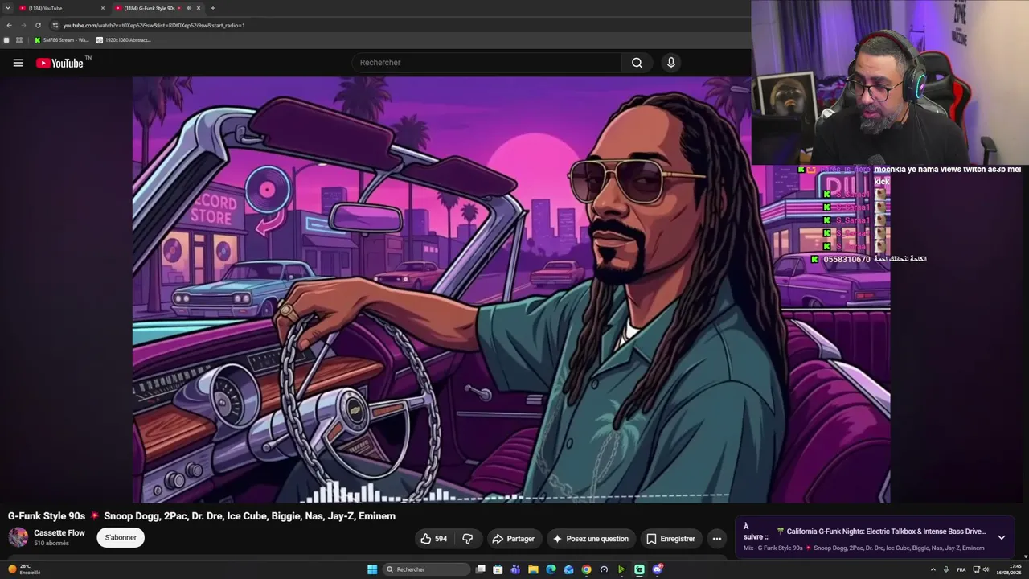The height and width of the screenshot is (579, 1029).
Task: Open Google Chrome from the taskbar
Action: [586, 569]
